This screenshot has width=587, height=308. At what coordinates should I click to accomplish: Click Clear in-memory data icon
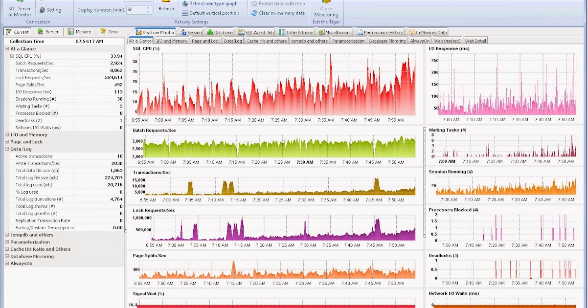[254, 13]
